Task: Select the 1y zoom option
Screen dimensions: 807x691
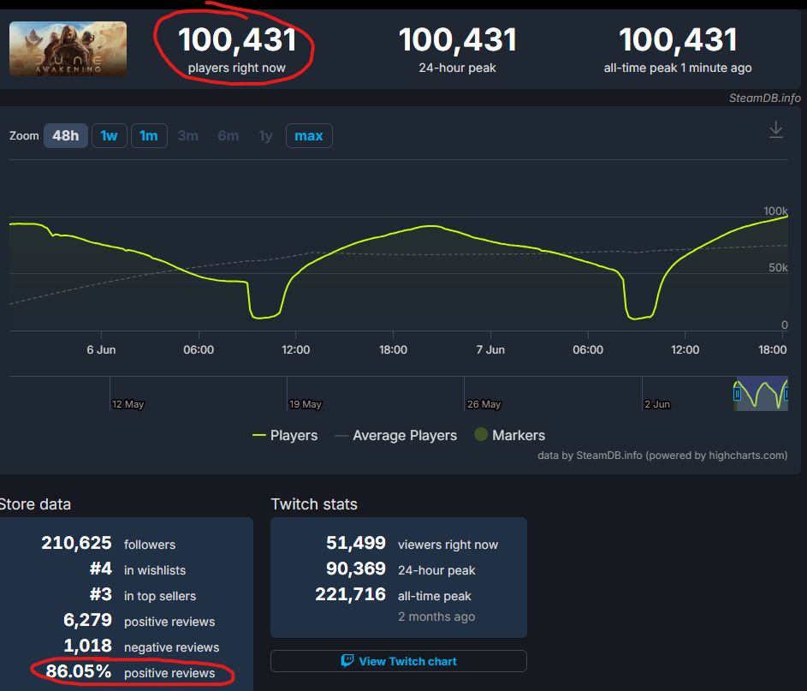Action: point(265,136)
